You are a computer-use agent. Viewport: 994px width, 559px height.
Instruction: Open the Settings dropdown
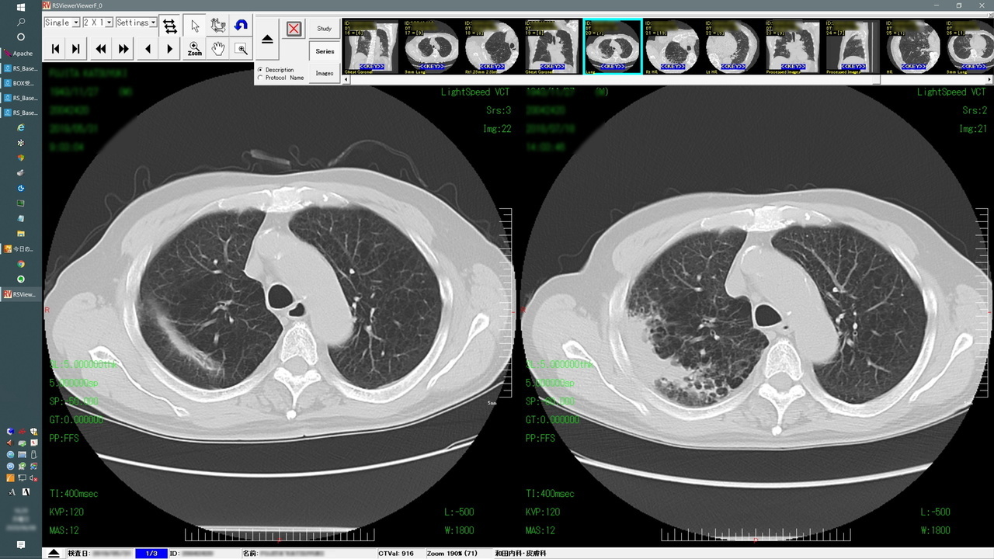click(x=137, y=23)
